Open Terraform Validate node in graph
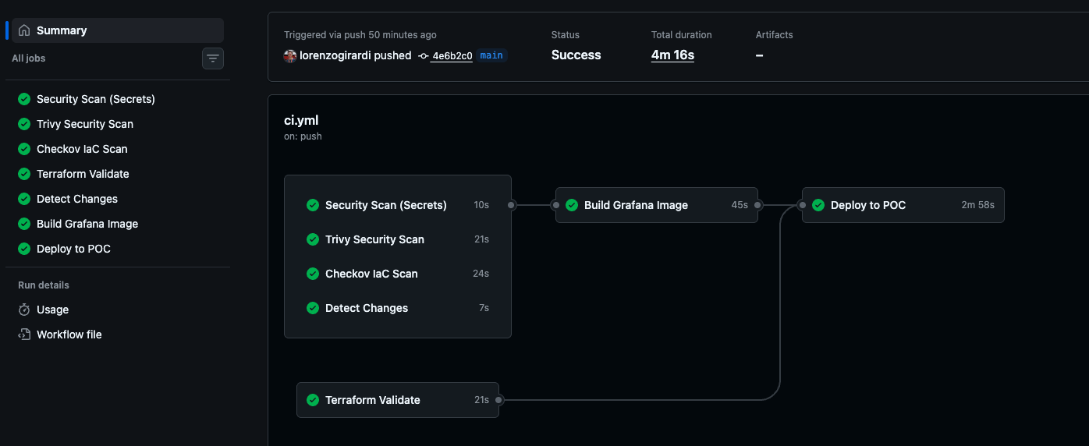Image resolution: width=1089 pixels, height=446 pixels. click(x=398, y=400)
